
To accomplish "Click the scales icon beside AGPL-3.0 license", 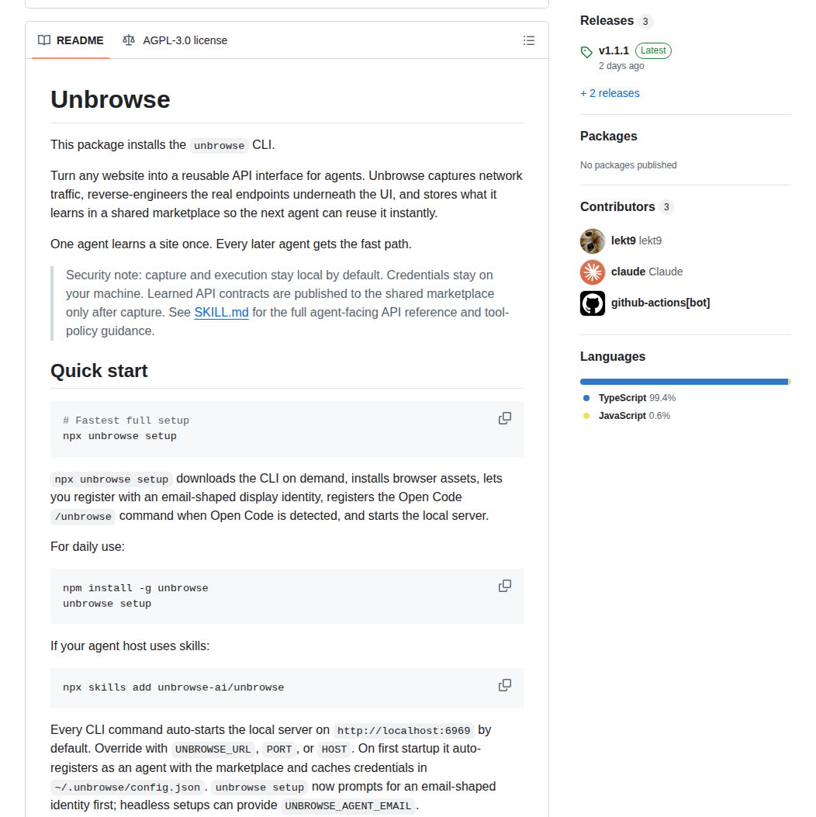I will 129,40.
